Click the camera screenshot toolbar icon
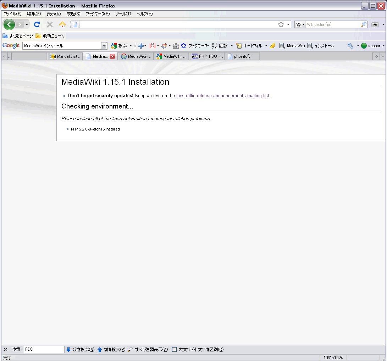The image size is (387, 361). pos(375,24)
